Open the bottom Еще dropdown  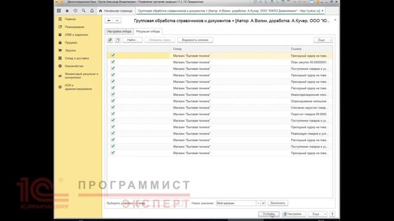[318, 214]
